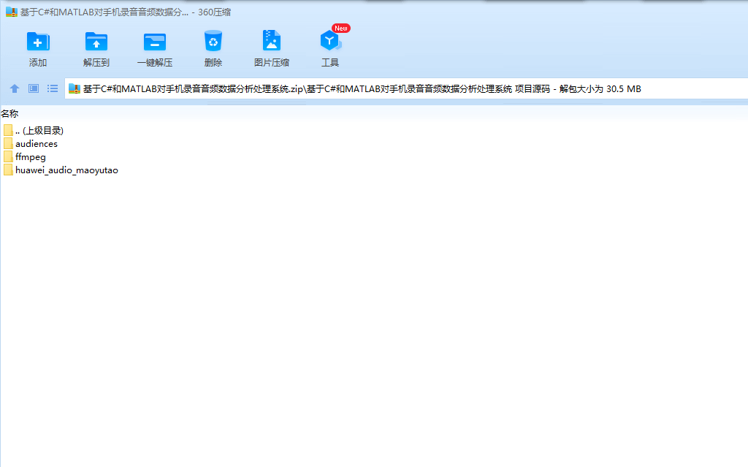
Task: Click the folder icon beside huawei_audio_maoyutao
Action: pos(8,170)
